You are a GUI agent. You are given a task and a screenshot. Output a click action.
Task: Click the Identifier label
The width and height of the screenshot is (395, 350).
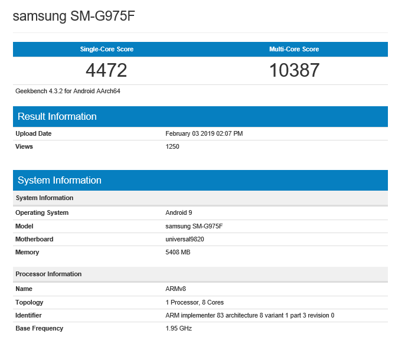(28, 316)
